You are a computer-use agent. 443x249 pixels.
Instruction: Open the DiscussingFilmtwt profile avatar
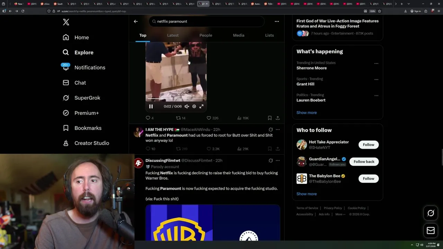pos(138,163)
